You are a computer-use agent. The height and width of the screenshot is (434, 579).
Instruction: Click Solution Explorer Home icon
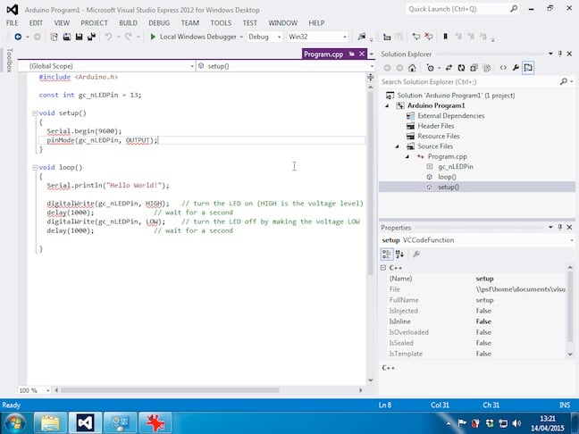(412, 68)
